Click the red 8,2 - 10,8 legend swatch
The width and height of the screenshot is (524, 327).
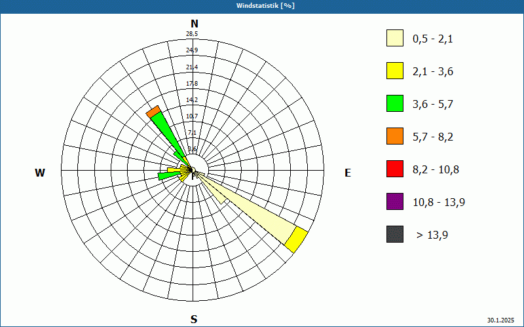(x=395, y=169)
